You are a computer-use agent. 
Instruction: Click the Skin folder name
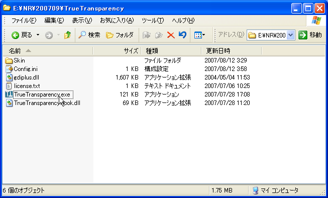(x=19, y=60)
